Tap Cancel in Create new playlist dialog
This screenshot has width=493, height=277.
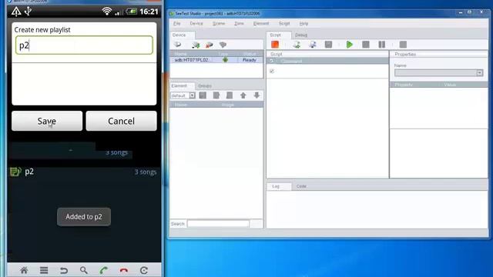coord(121,121)
